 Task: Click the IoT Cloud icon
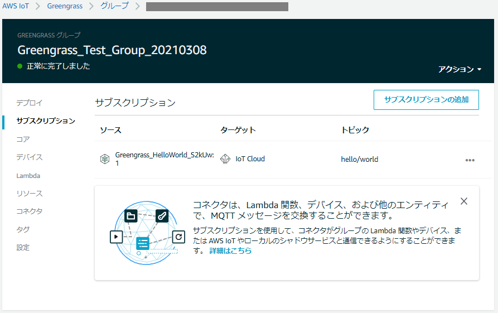click(225, 159)
